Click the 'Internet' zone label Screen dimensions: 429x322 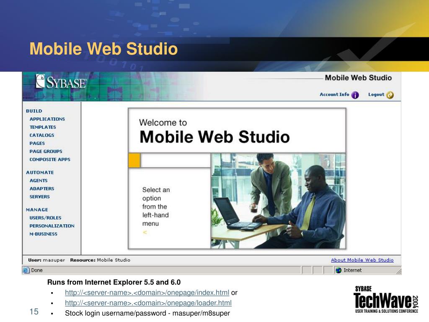coord(352,270)
